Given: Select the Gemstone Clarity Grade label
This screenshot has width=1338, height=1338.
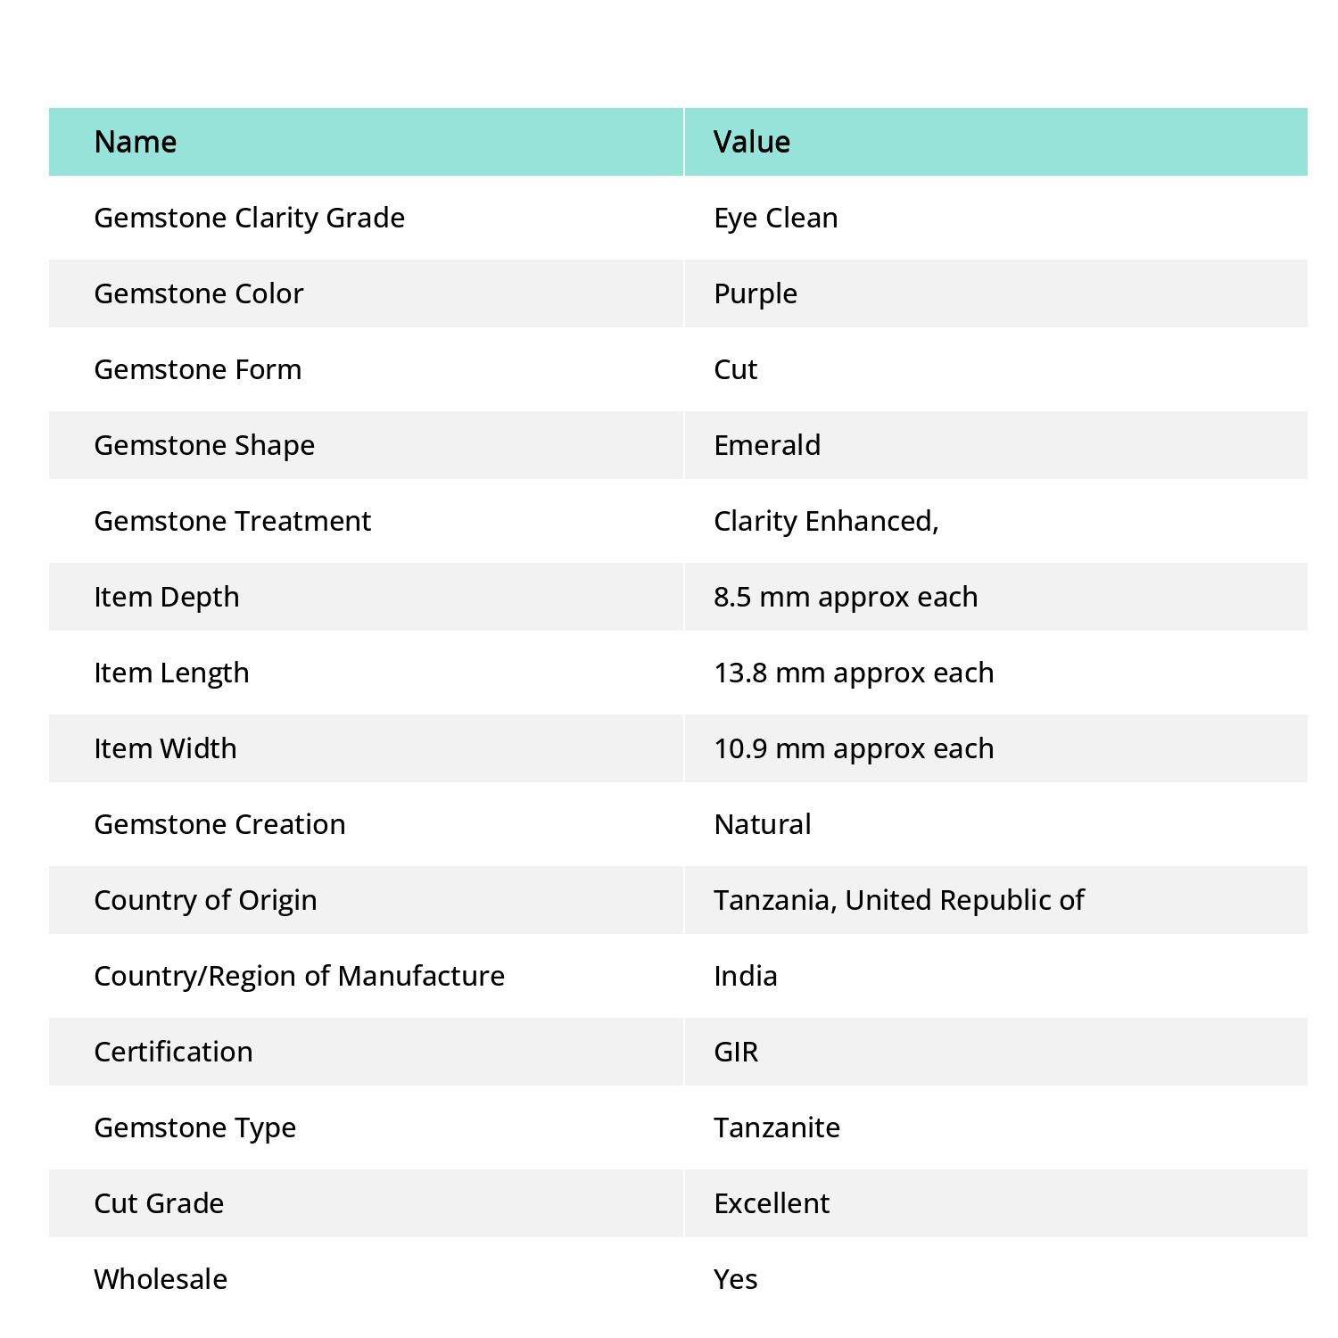Looking at the screenshot, I should click(250, 219).
